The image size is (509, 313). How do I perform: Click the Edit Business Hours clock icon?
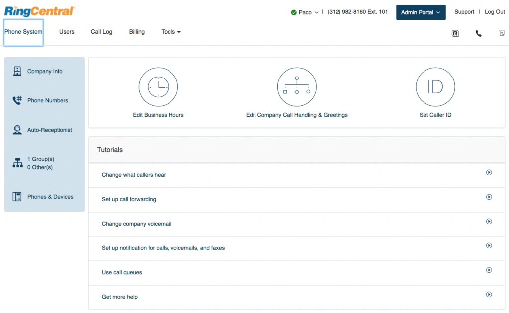158,87
